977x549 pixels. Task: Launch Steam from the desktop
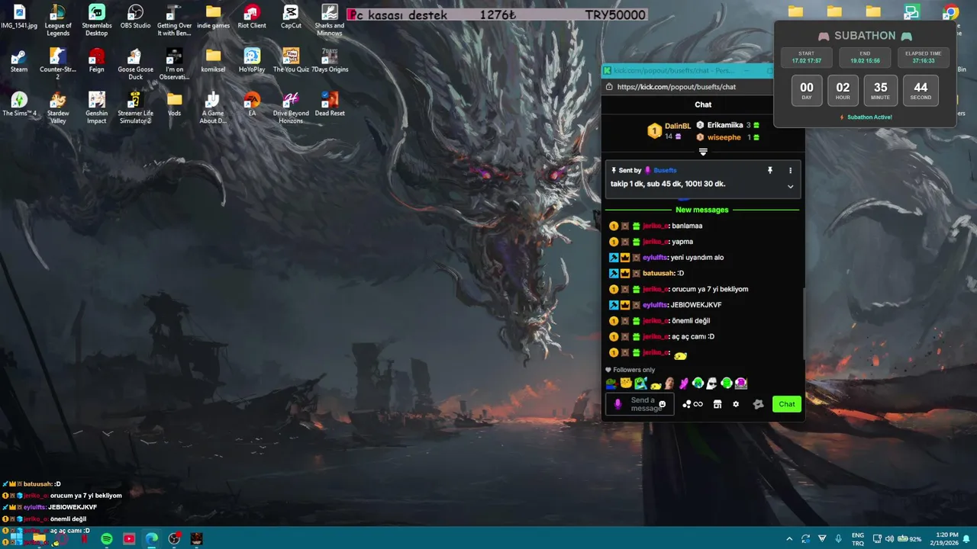click(x=19, y=60)
